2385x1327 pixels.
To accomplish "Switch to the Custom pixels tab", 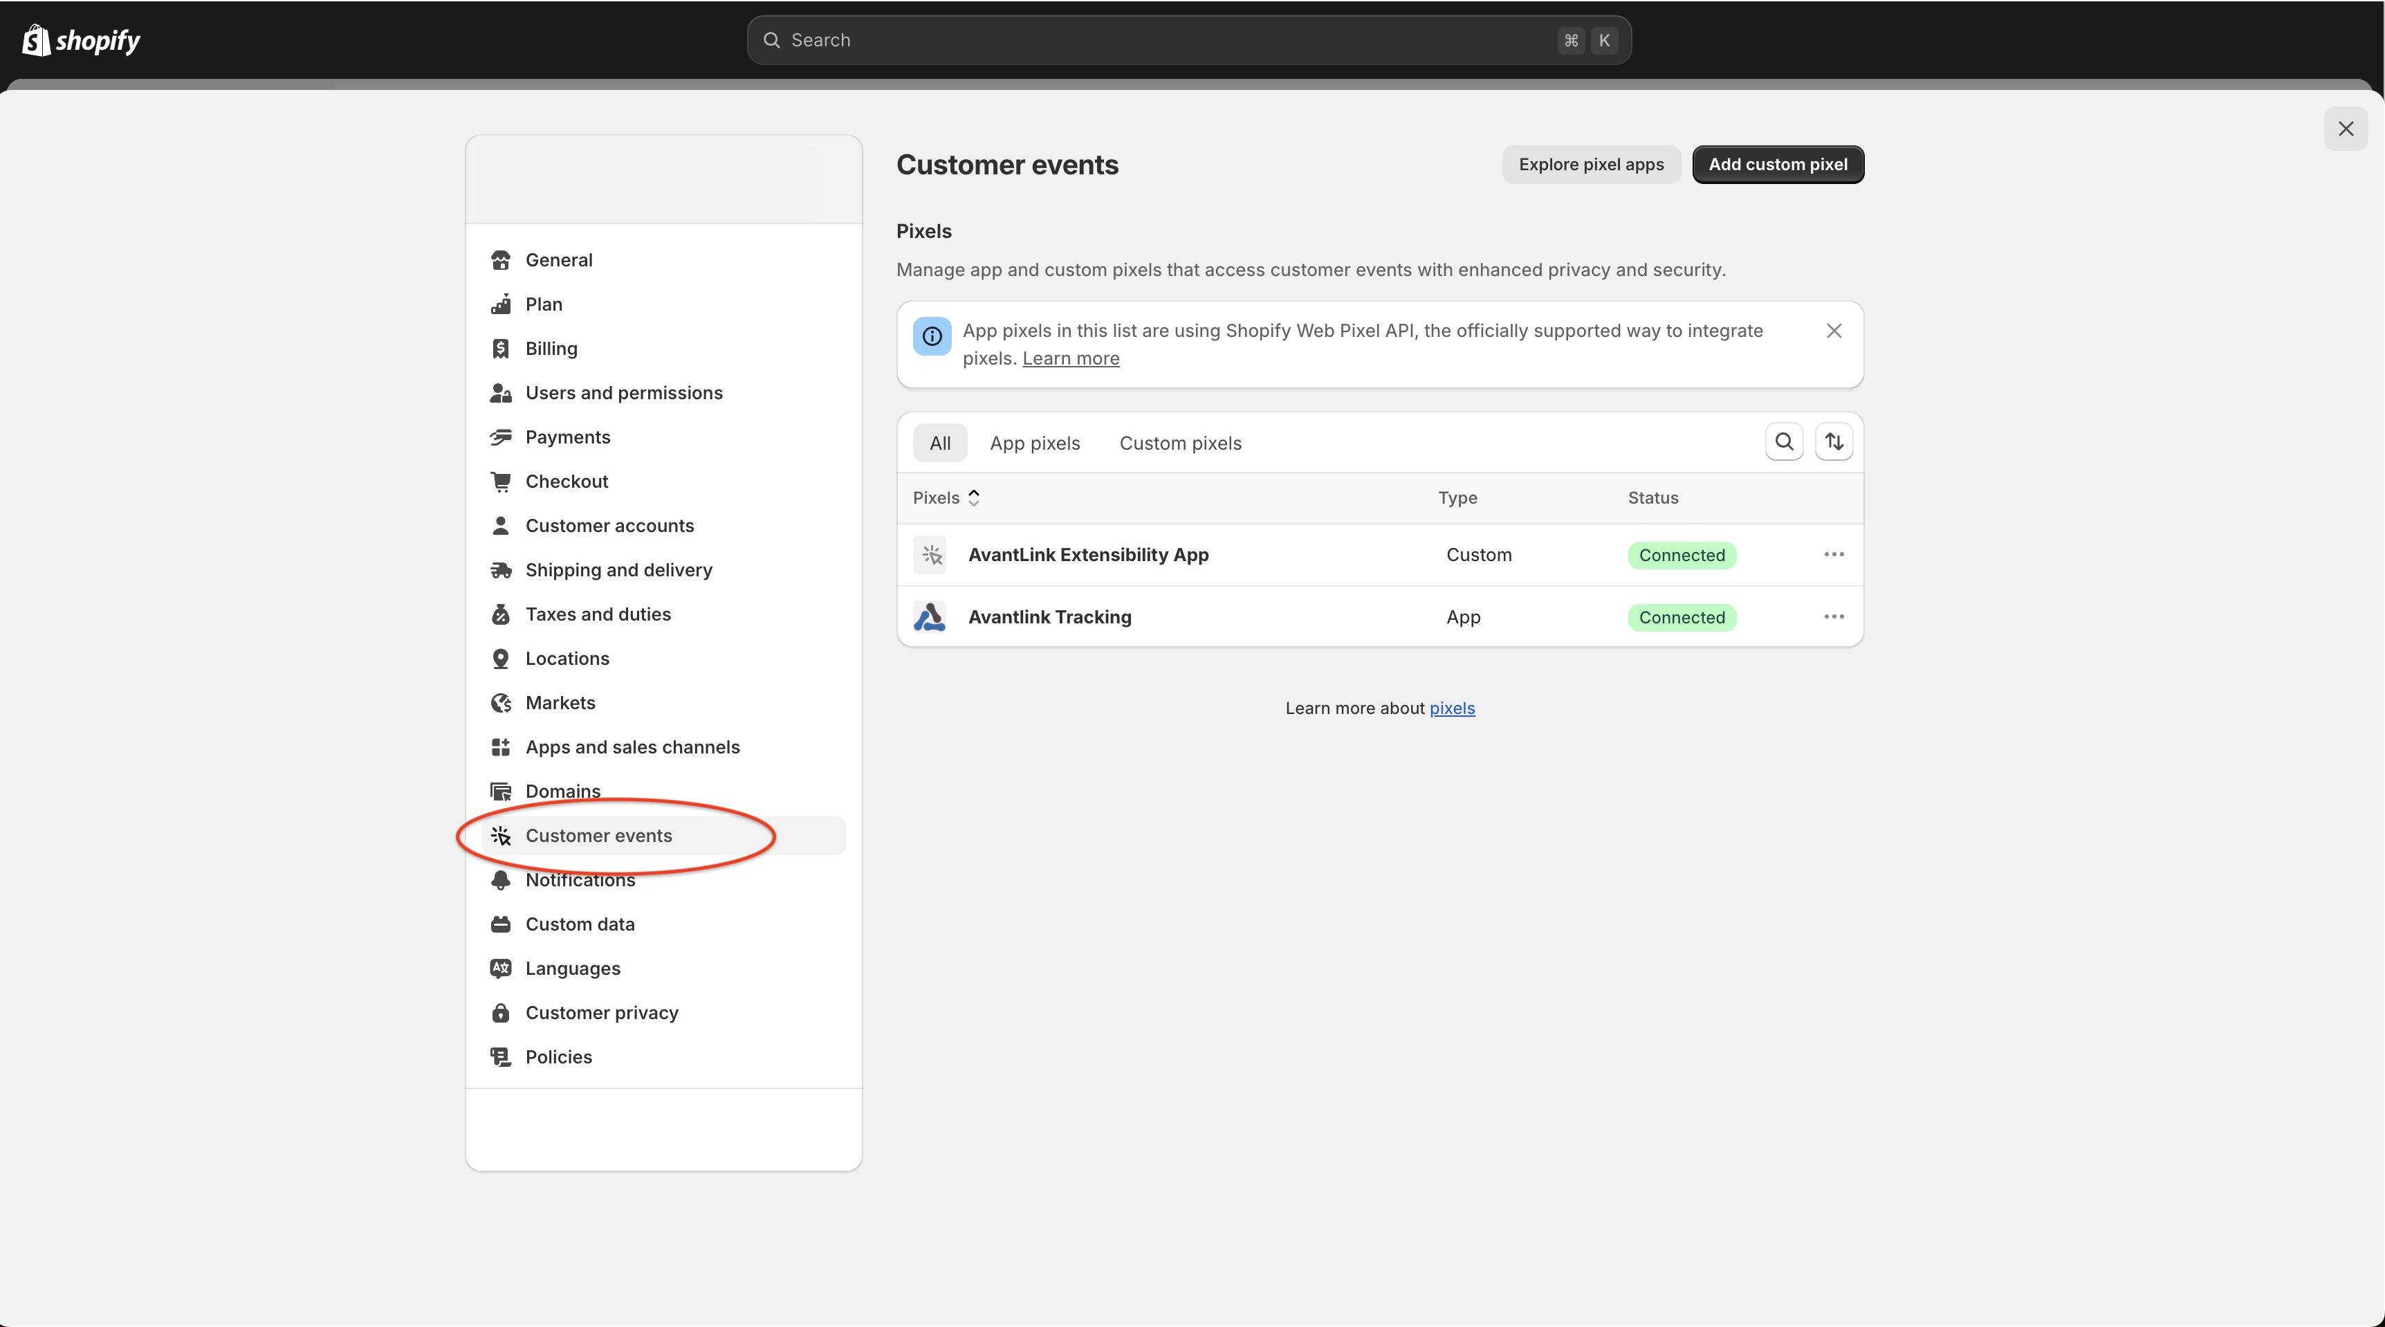I will point(1181,443).
